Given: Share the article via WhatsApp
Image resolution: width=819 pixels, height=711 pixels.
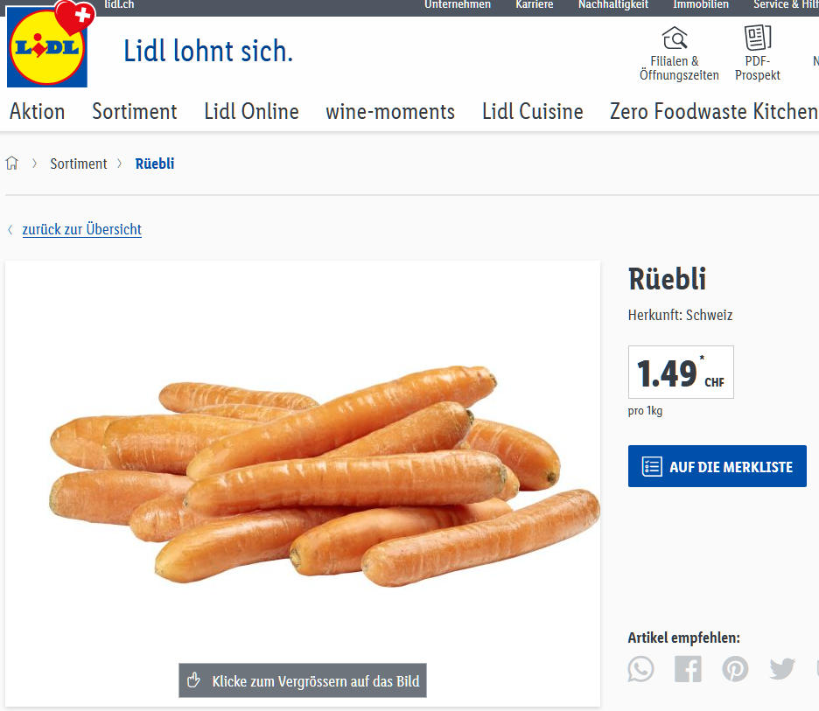Looking at the screenshot, I should pos(641,669).
